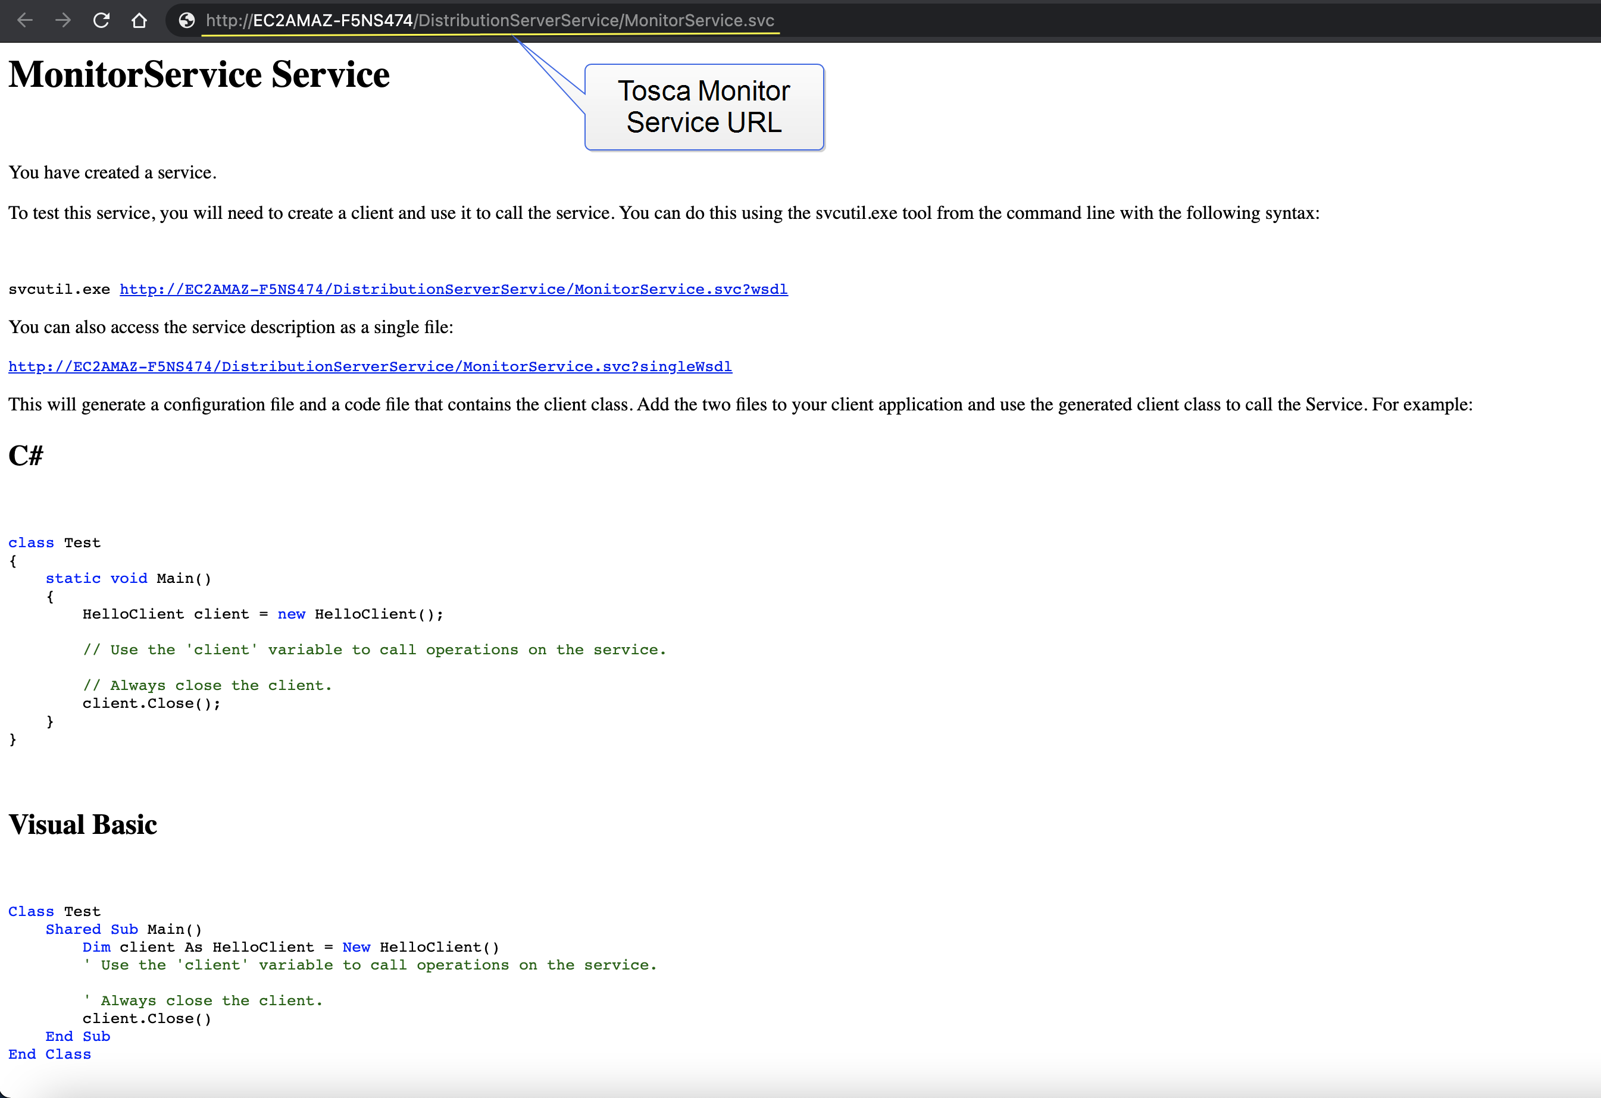This screenshot has height=1098, width=1601.
Task: Click the browser Back arrow
Action: [x=26, y=21]
